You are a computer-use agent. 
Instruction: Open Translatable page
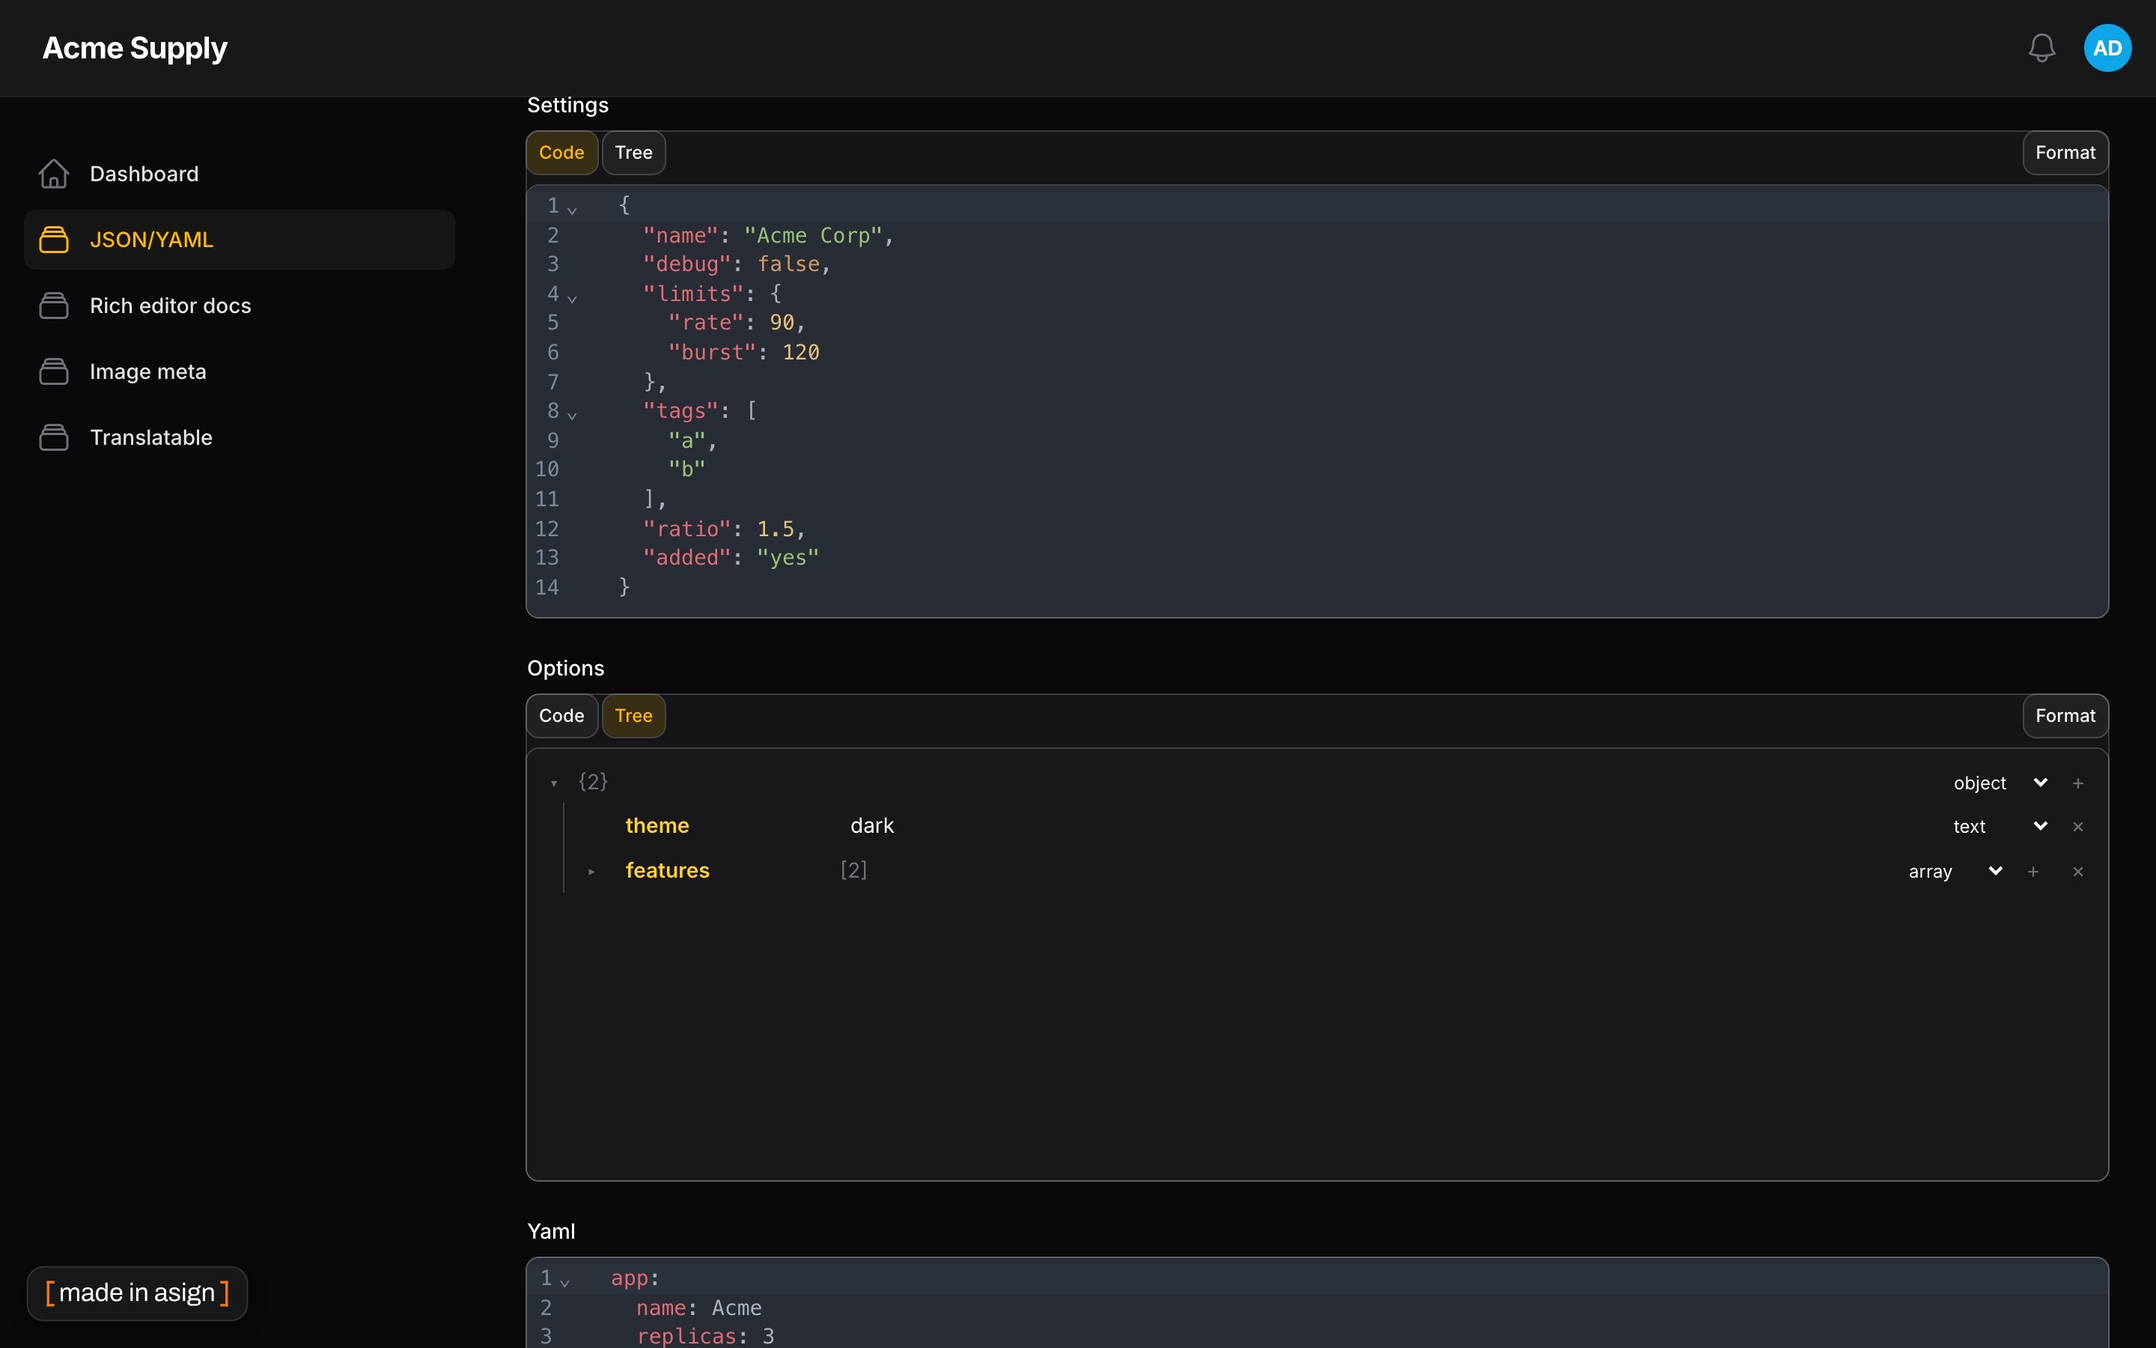(x=240, y=438)
